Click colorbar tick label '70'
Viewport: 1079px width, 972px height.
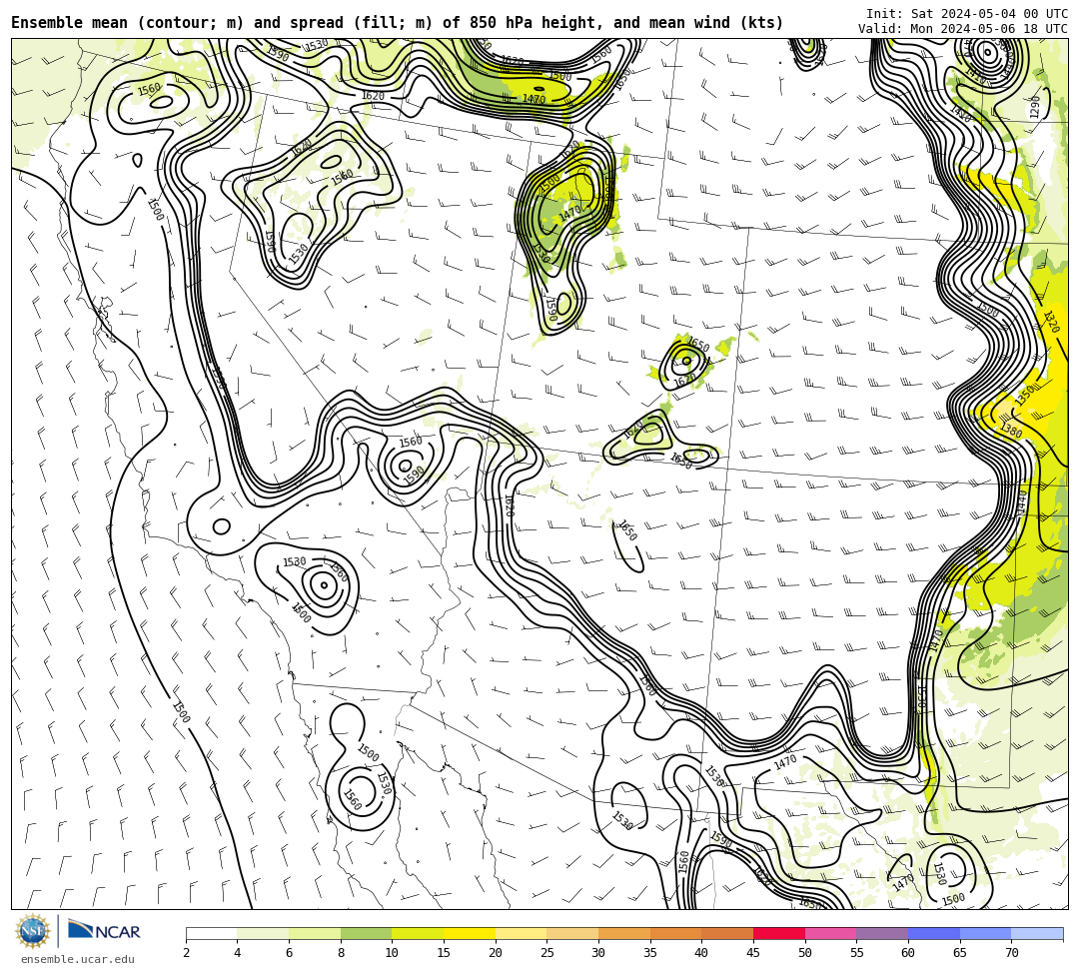click(1011, 953)
